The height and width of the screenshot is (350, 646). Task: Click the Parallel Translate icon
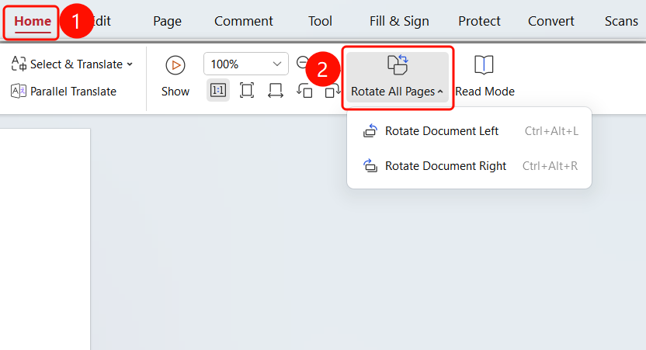19,91
